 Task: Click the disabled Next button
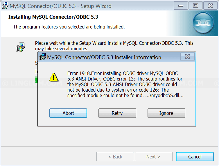(x=153, y=157)
